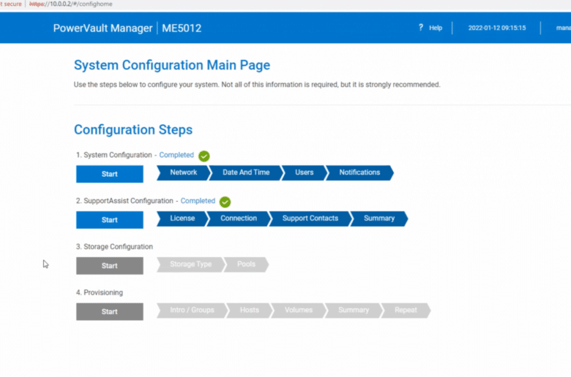Click the Start button under Storage Configuration
Screen dimensions: 571x377
coord(110,265)
